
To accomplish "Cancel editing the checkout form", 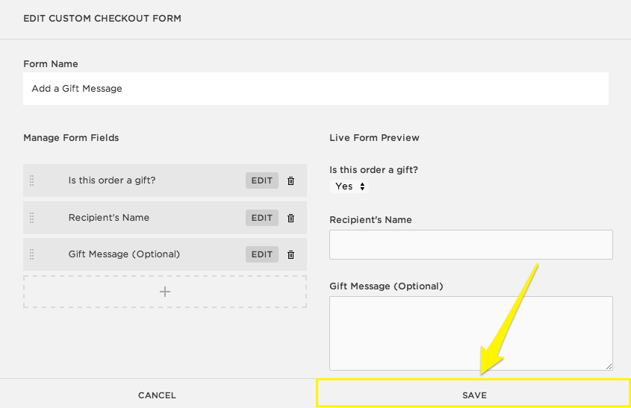I will click(157, 395).
